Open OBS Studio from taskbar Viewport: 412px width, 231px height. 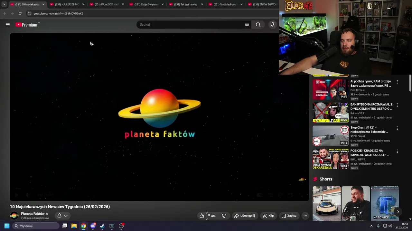click(121, 226)
